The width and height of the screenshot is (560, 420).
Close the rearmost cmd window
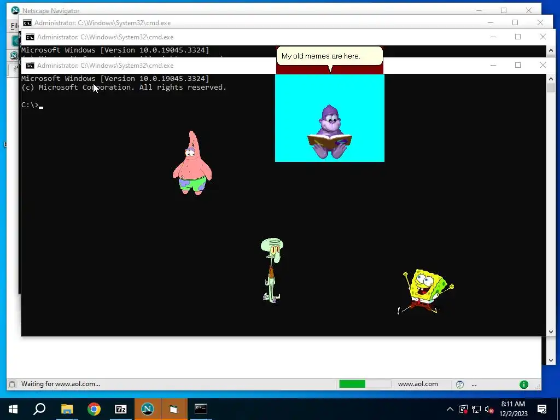[540, 23]
